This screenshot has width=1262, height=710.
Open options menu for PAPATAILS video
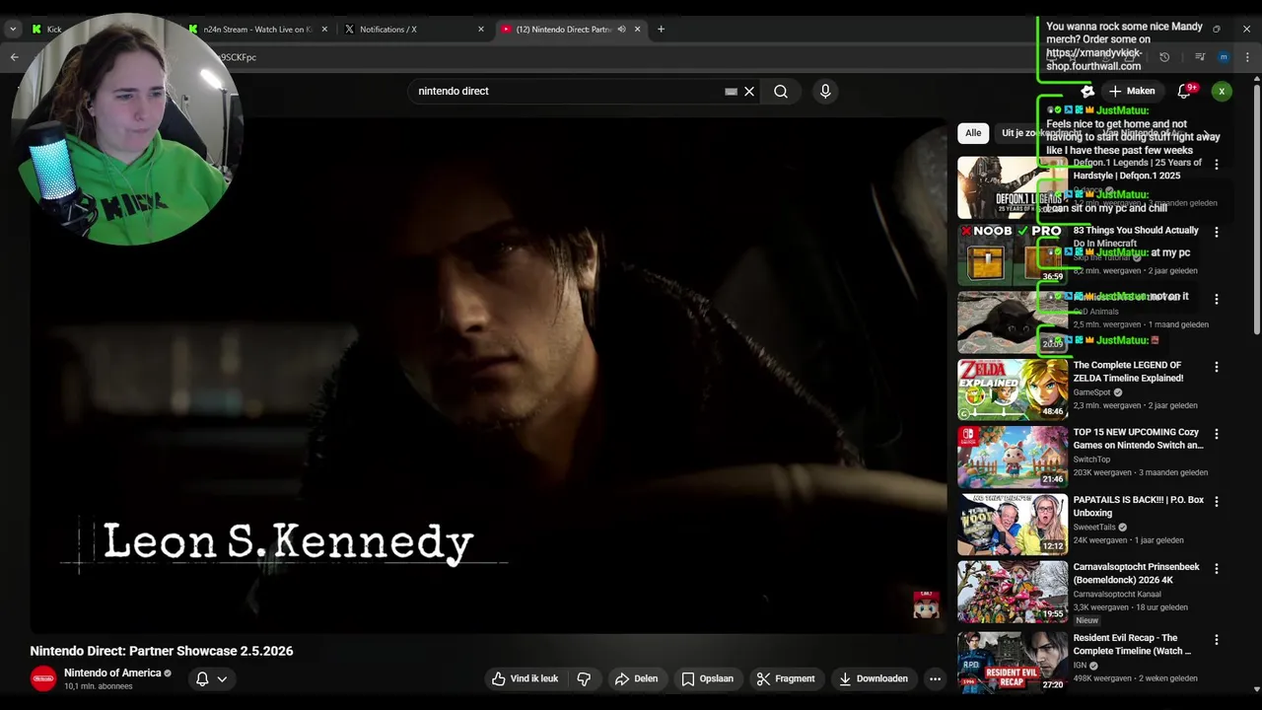(1216, 501)
